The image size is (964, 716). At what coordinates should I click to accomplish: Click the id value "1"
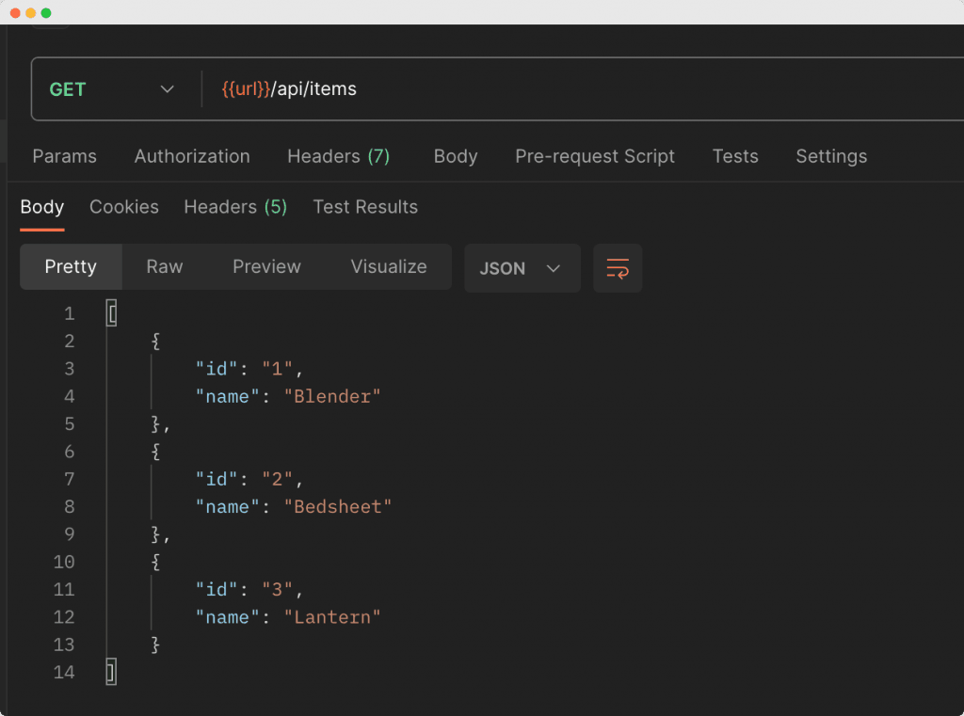point(277,369)
